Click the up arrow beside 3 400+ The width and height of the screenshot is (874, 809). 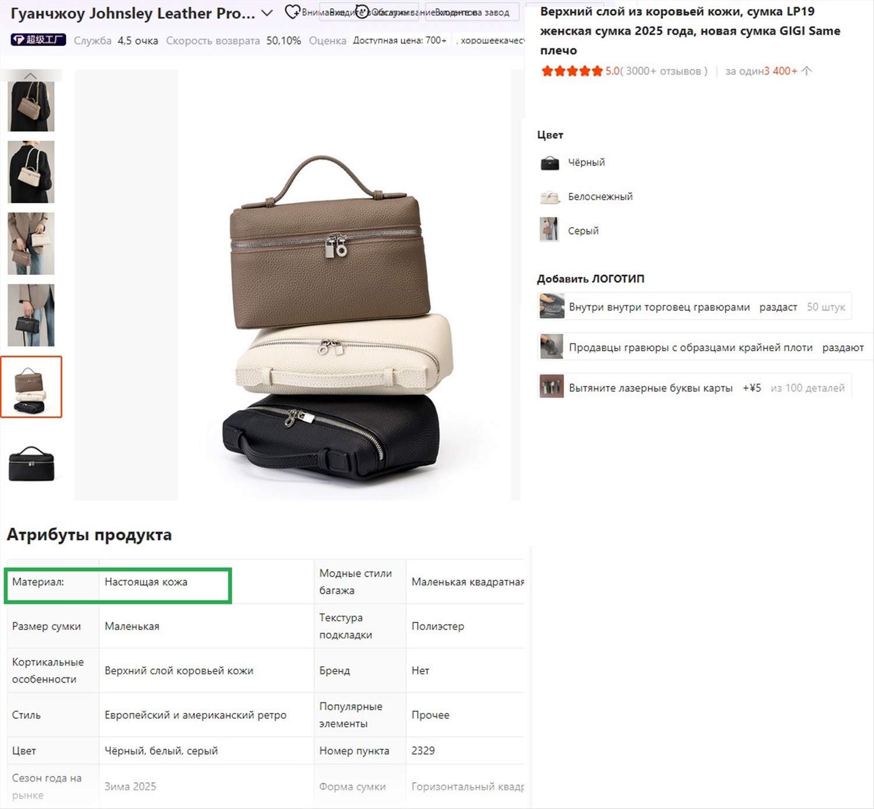[807, 71]
